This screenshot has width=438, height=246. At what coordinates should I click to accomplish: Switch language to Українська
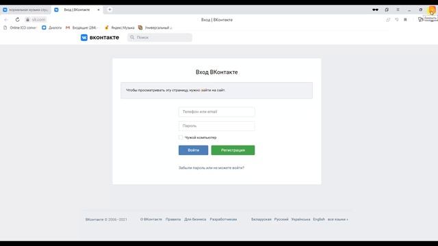coord(300,219)
